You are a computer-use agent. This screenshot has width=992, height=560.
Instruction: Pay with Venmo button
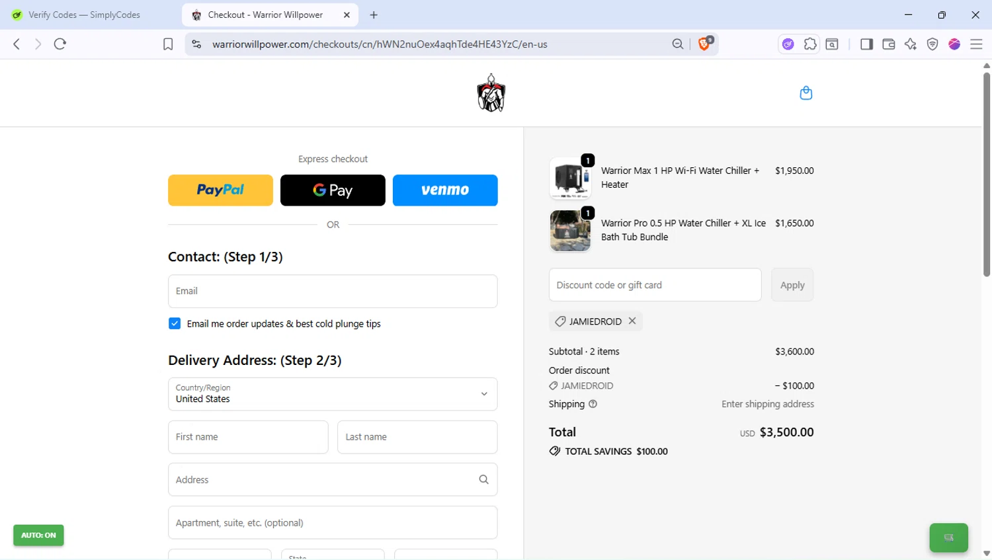[x=445, y=190]
